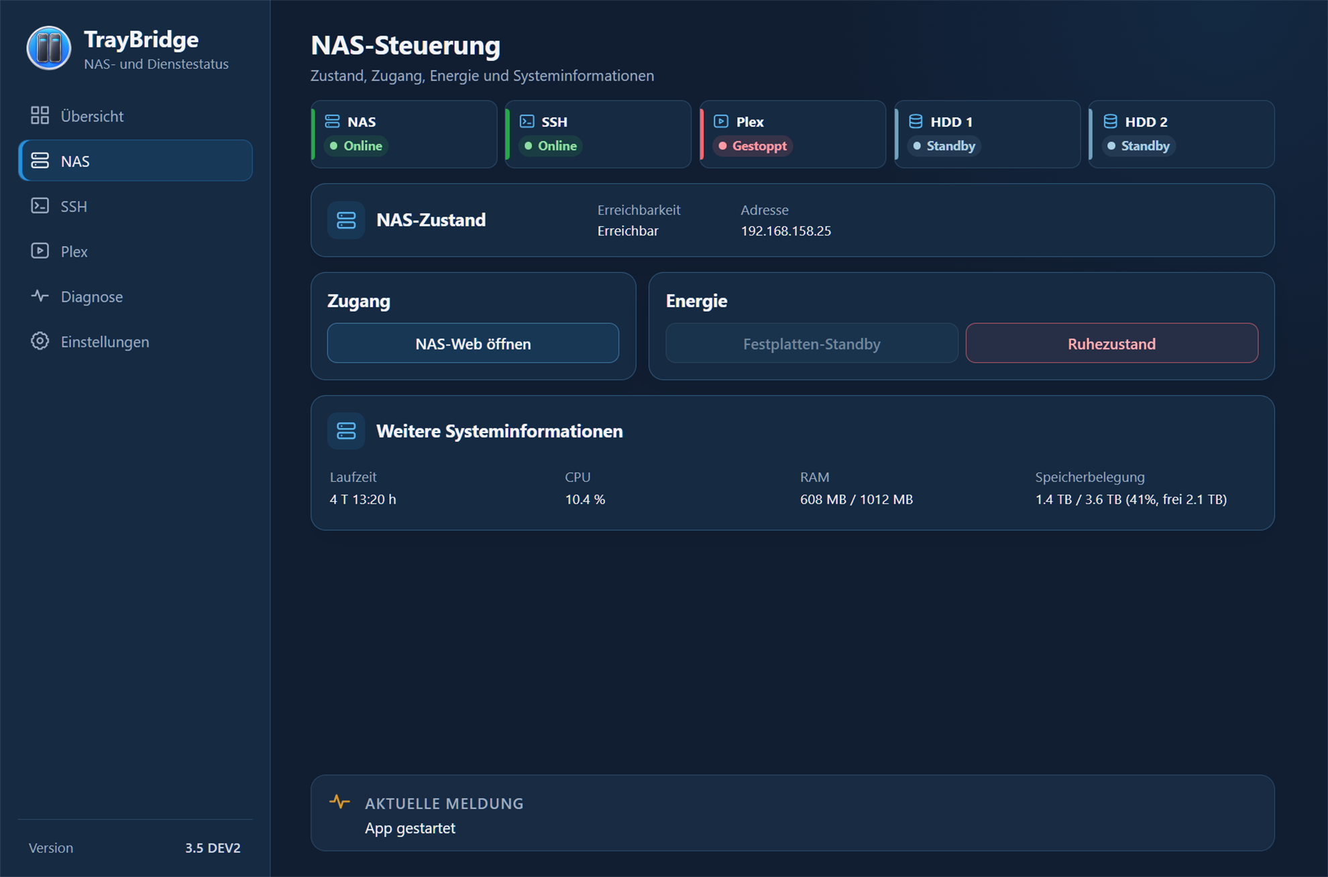Click the Festplatten-Standby button

(x=812, y=343)
